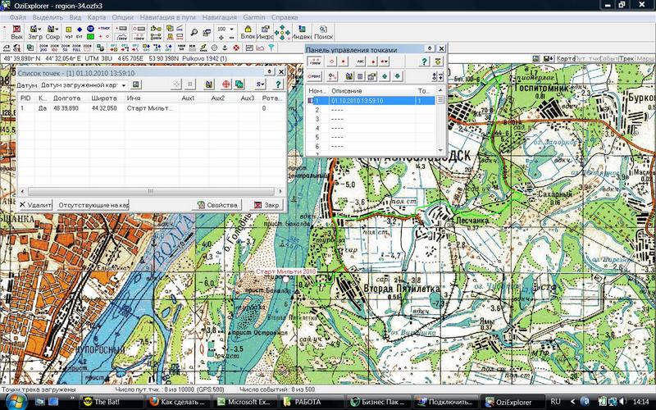Image resolution: width=656 pixels, height=410 pixels.
Task: Click the teal funnel filter icon
Action: pos(271,48)
